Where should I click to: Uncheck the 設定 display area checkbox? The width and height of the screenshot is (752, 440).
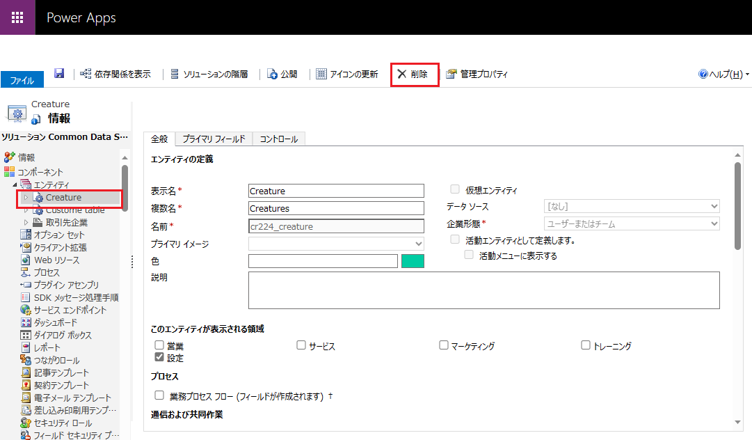[x=159, y=357]
